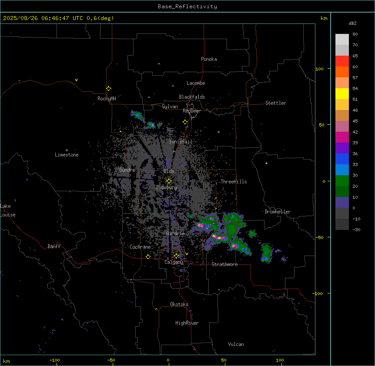Select the yellow diamond marker above Calgary label
The image size is (375, 366).
(x=176, y=256)
